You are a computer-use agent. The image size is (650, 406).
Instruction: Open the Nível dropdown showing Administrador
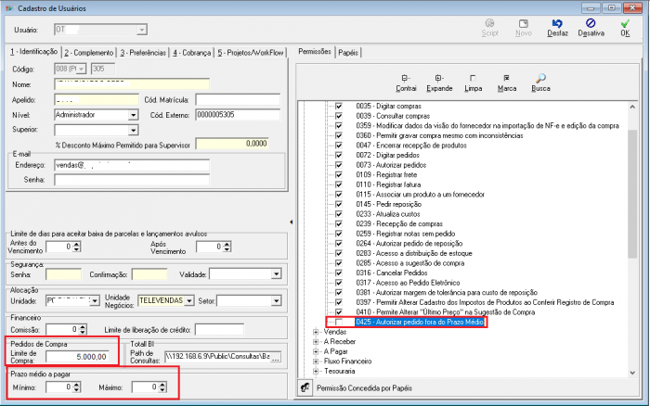point(134,115)
